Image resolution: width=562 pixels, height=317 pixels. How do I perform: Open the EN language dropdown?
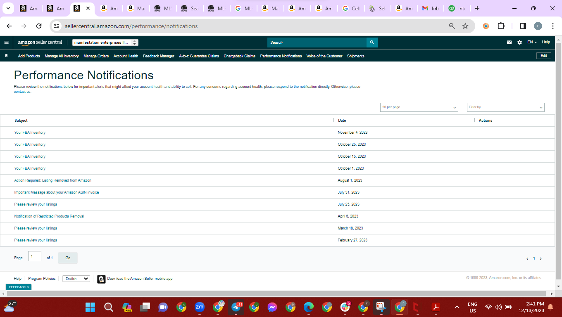click(532, 42)
